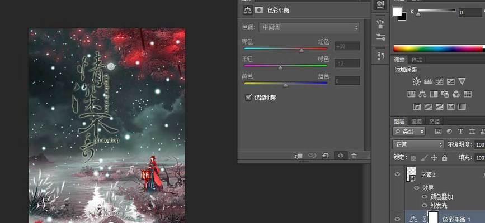Add a Threshold adjustment
The image size is (485, 223).
(440, 106)
